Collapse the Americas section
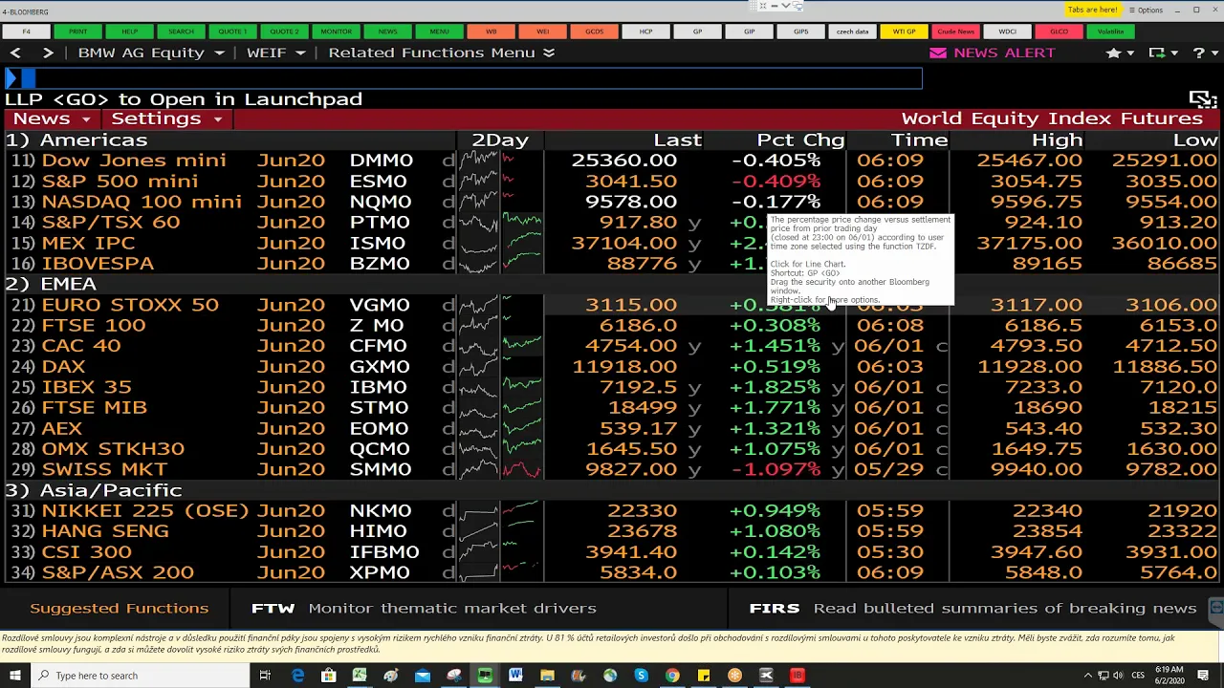This screenshot has width=1224, height=688. pos(76,140)
